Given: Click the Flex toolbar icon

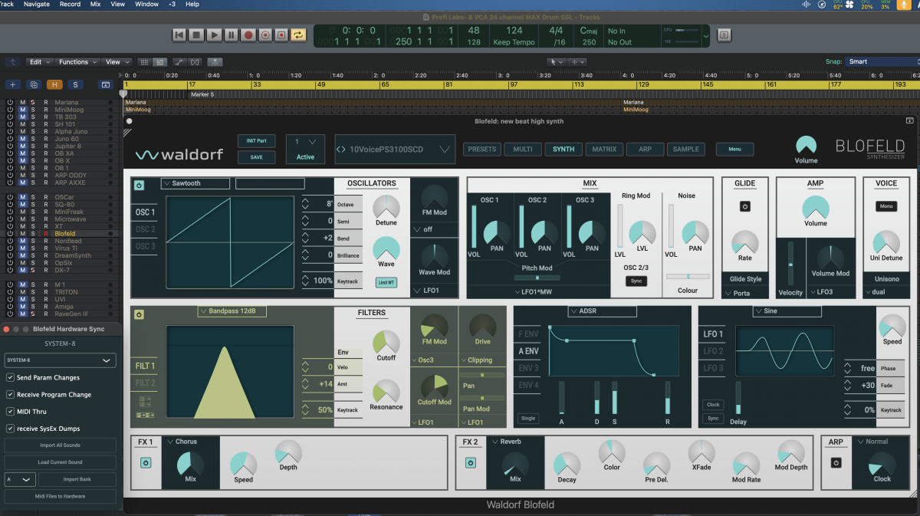Looking at the screenshot, I should [196, 62].
